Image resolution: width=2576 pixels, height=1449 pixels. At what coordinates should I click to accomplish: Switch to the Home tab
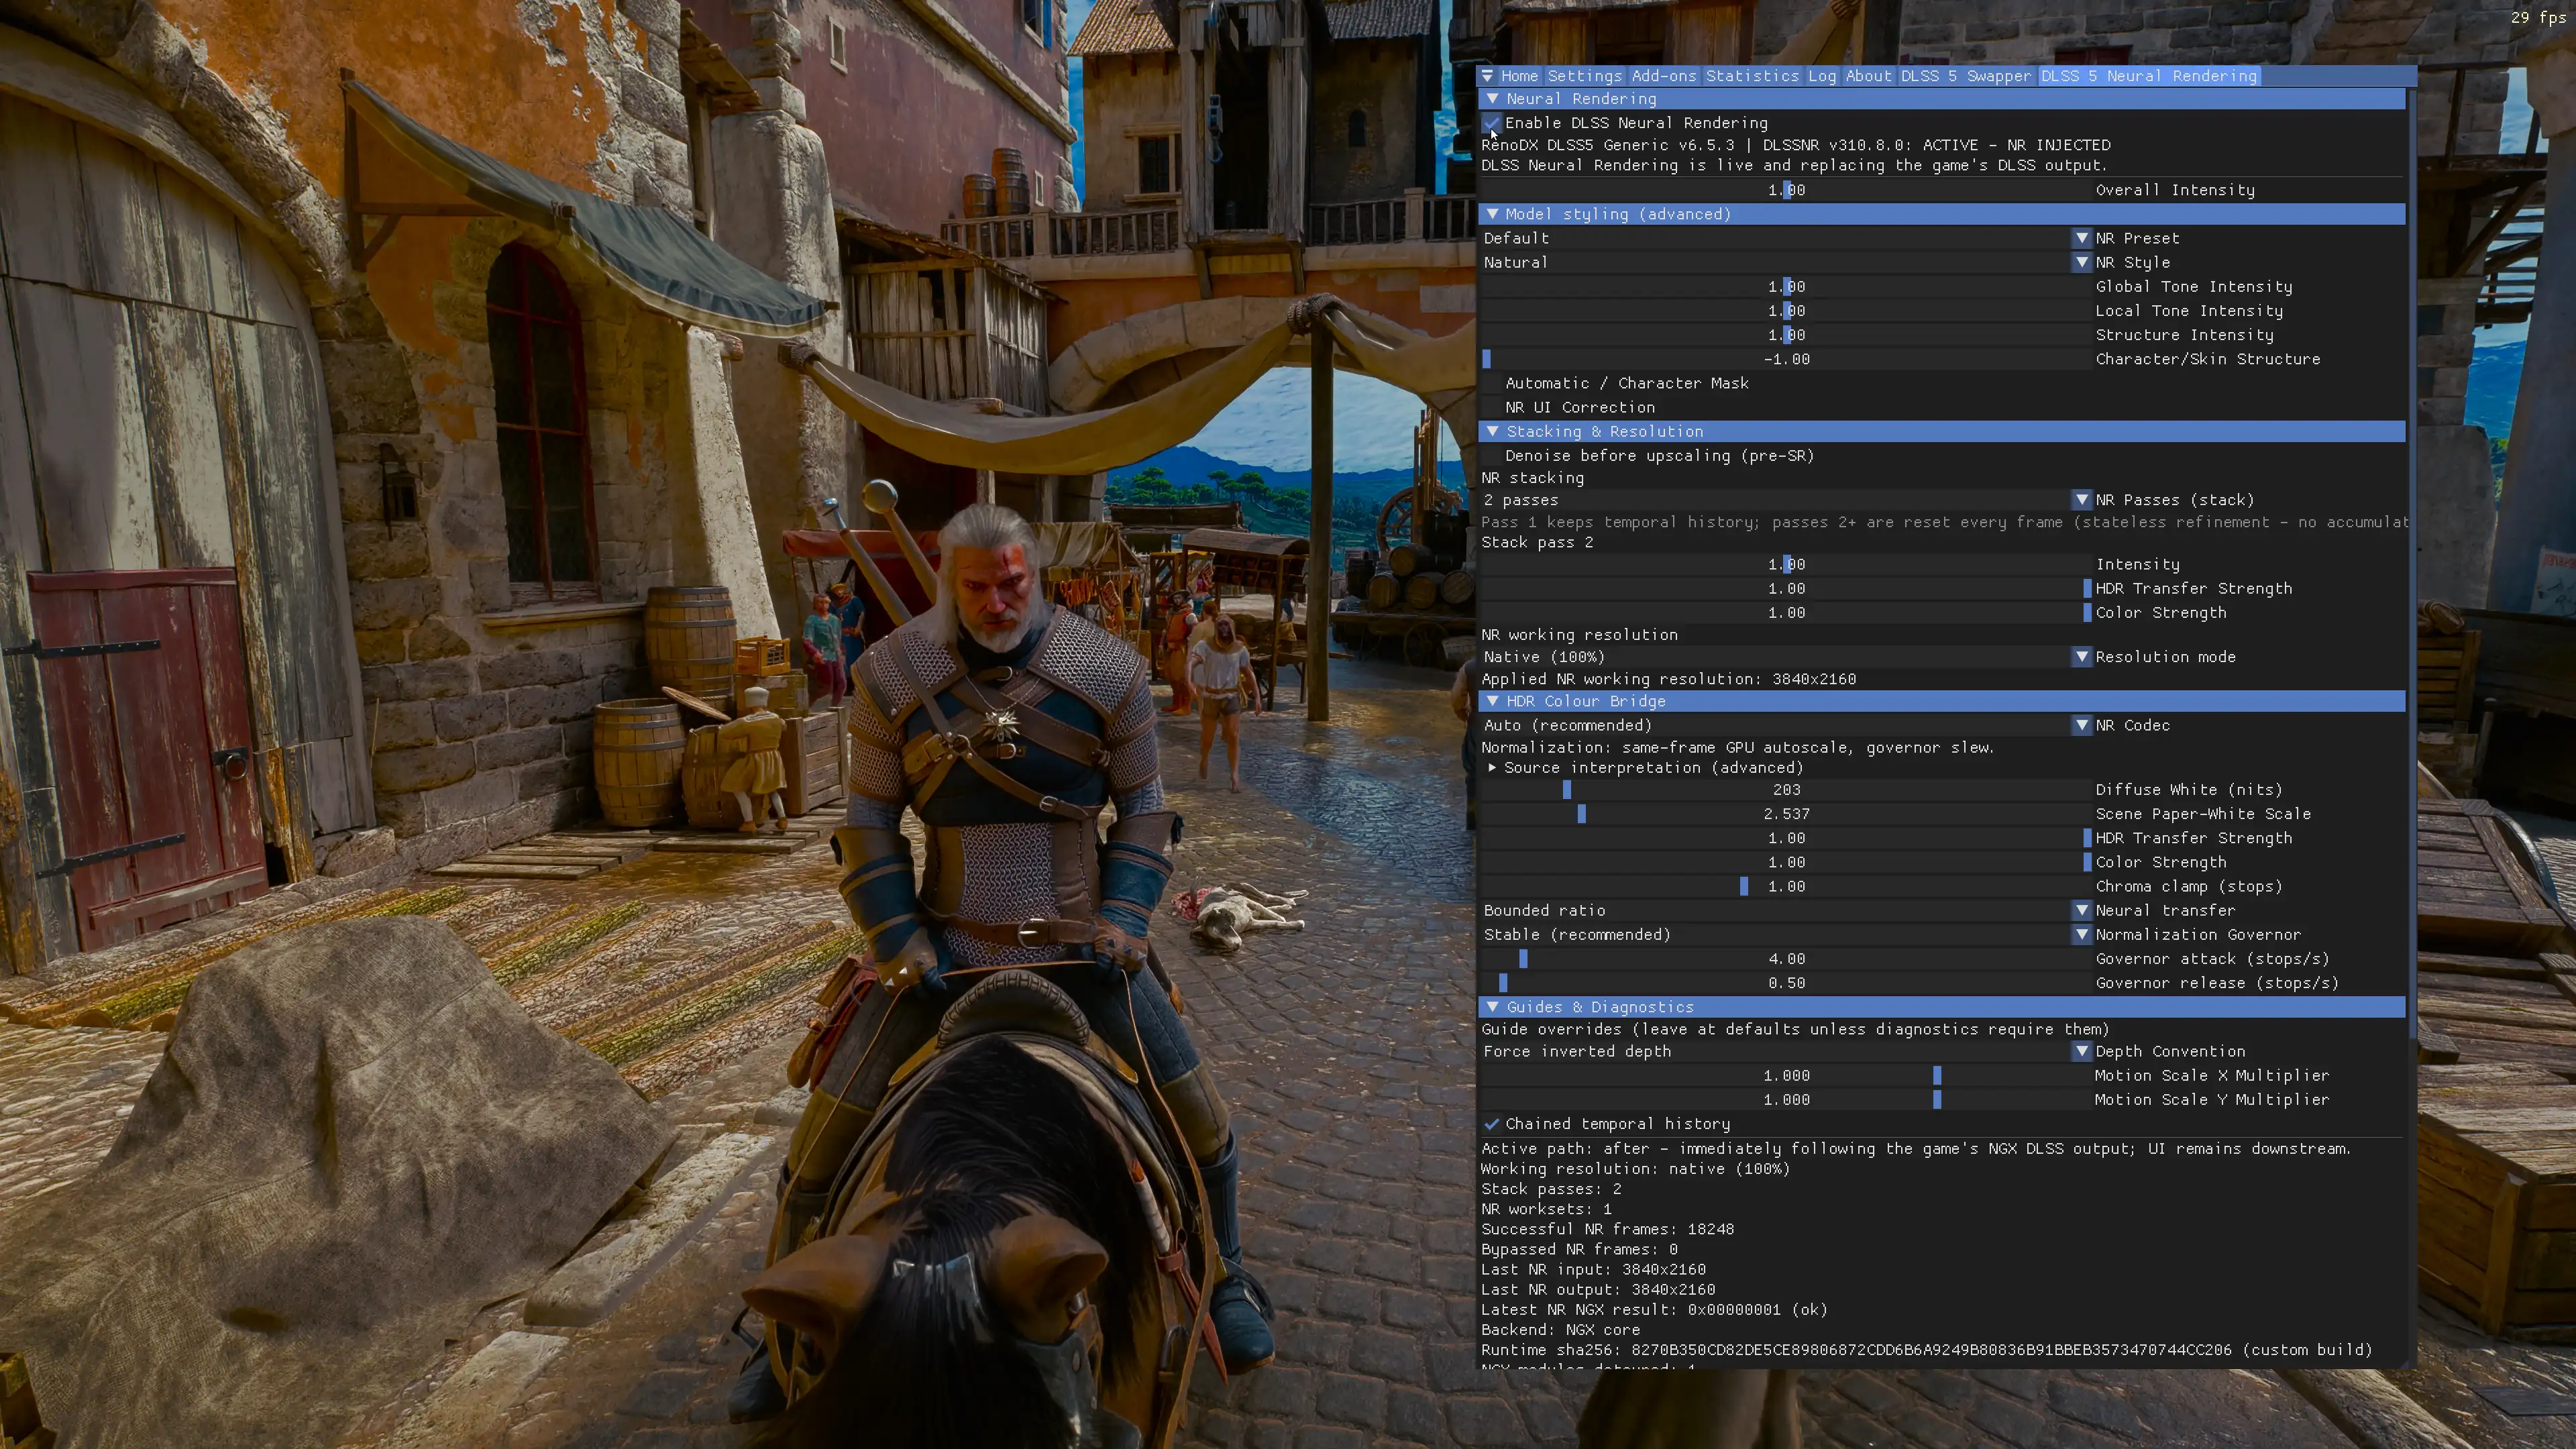pyautogui.click(x=1518, y=76)
